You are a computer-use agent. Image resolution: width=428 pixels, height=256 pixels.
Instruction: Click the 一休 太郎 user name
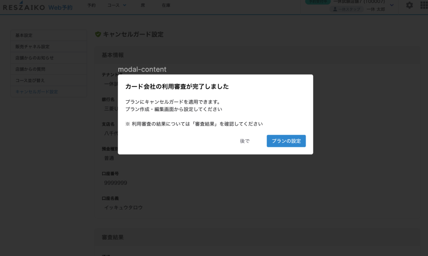coord(376,9)
